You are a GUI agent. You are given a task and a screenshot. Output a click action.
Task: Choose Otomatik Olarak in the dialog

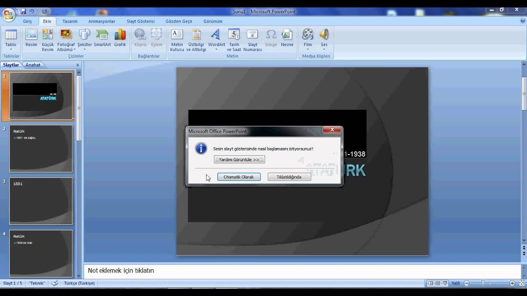[x=239, y=177]
